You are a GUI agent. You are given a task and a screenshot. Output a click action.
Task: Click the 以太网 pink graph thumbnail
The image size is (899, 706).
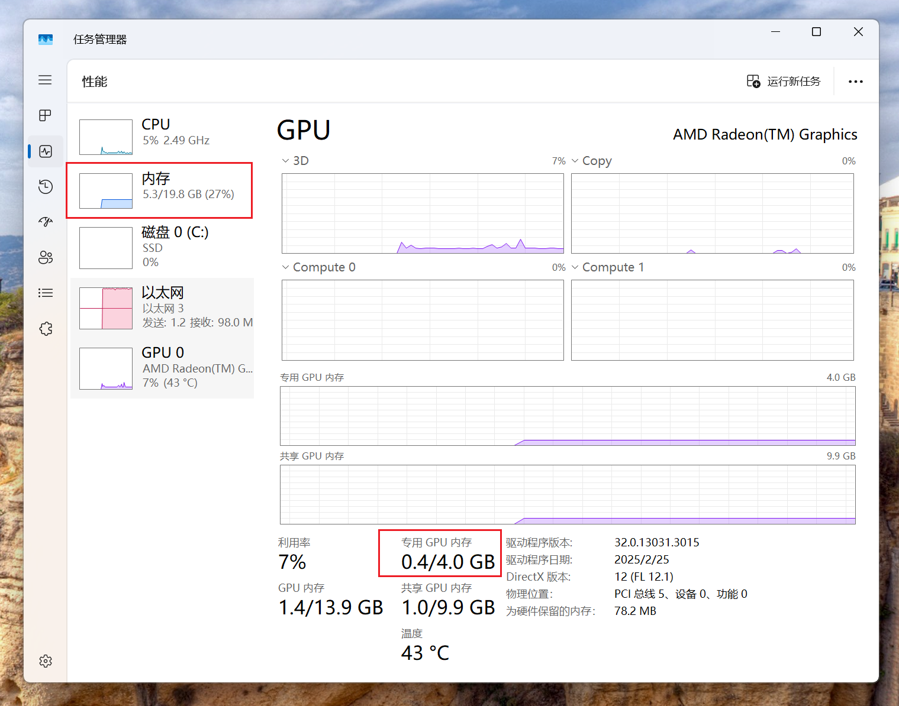106,308
